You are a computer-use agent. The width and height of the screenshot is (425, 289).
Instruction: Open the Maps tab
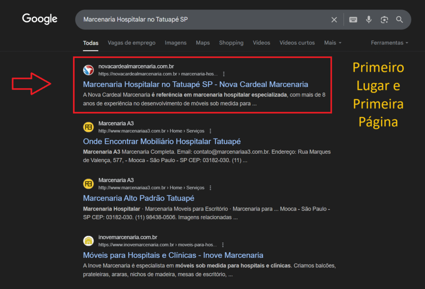pyautogui.click(x=203, y=43)
